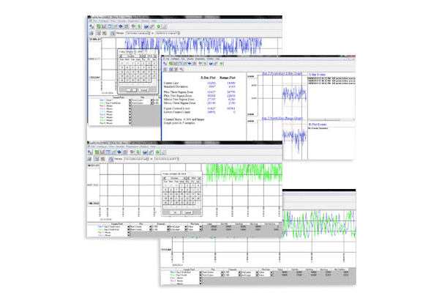Open the period end date dropdown in green-plot window
The height and width of the screenshot is (293, 439).
(178, 159)
